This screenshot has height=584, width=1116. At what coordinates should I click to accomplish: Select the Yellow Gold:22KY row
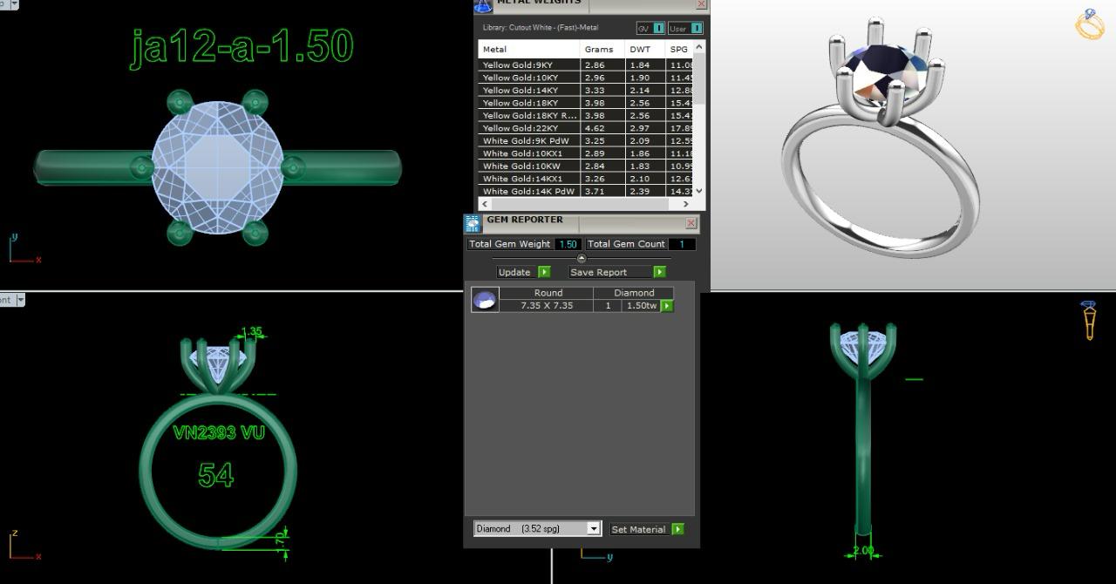tap(586, 128)
